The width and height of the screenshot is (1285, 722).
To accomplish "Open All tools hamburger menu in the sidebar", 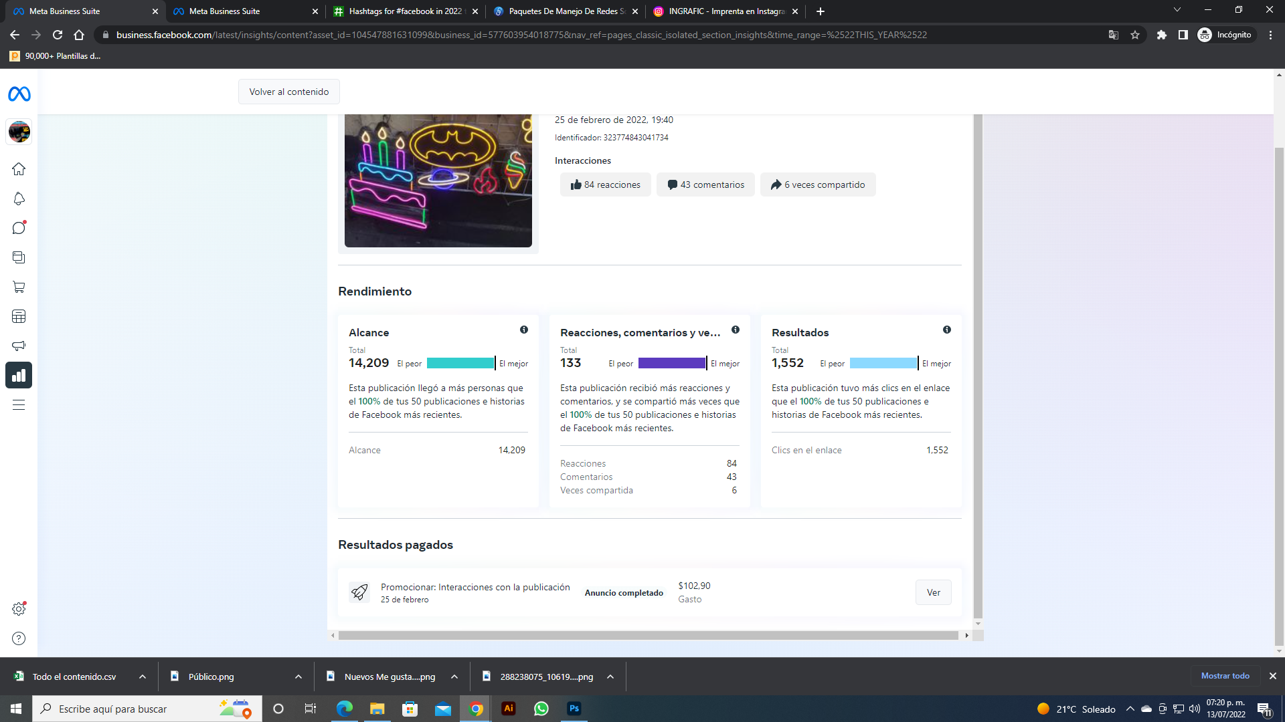I will pos(19,404).
